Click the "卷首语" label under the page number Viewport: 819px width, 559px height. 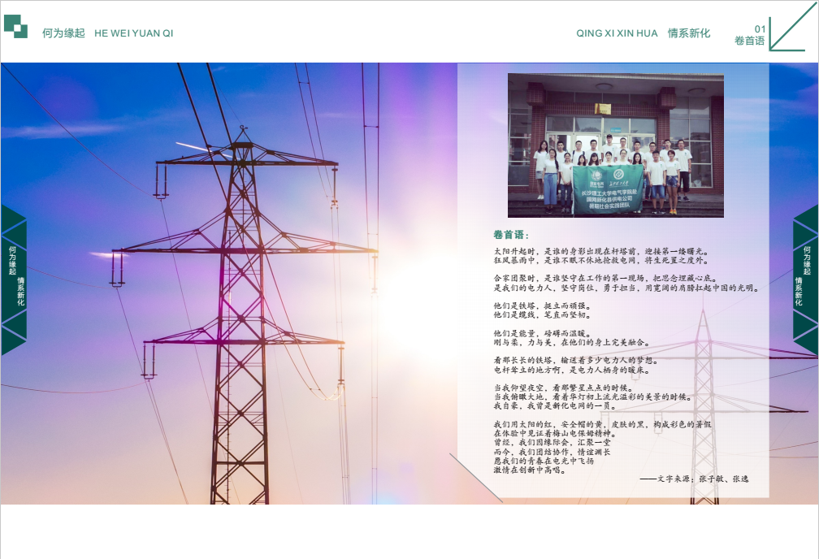point(749,41)
